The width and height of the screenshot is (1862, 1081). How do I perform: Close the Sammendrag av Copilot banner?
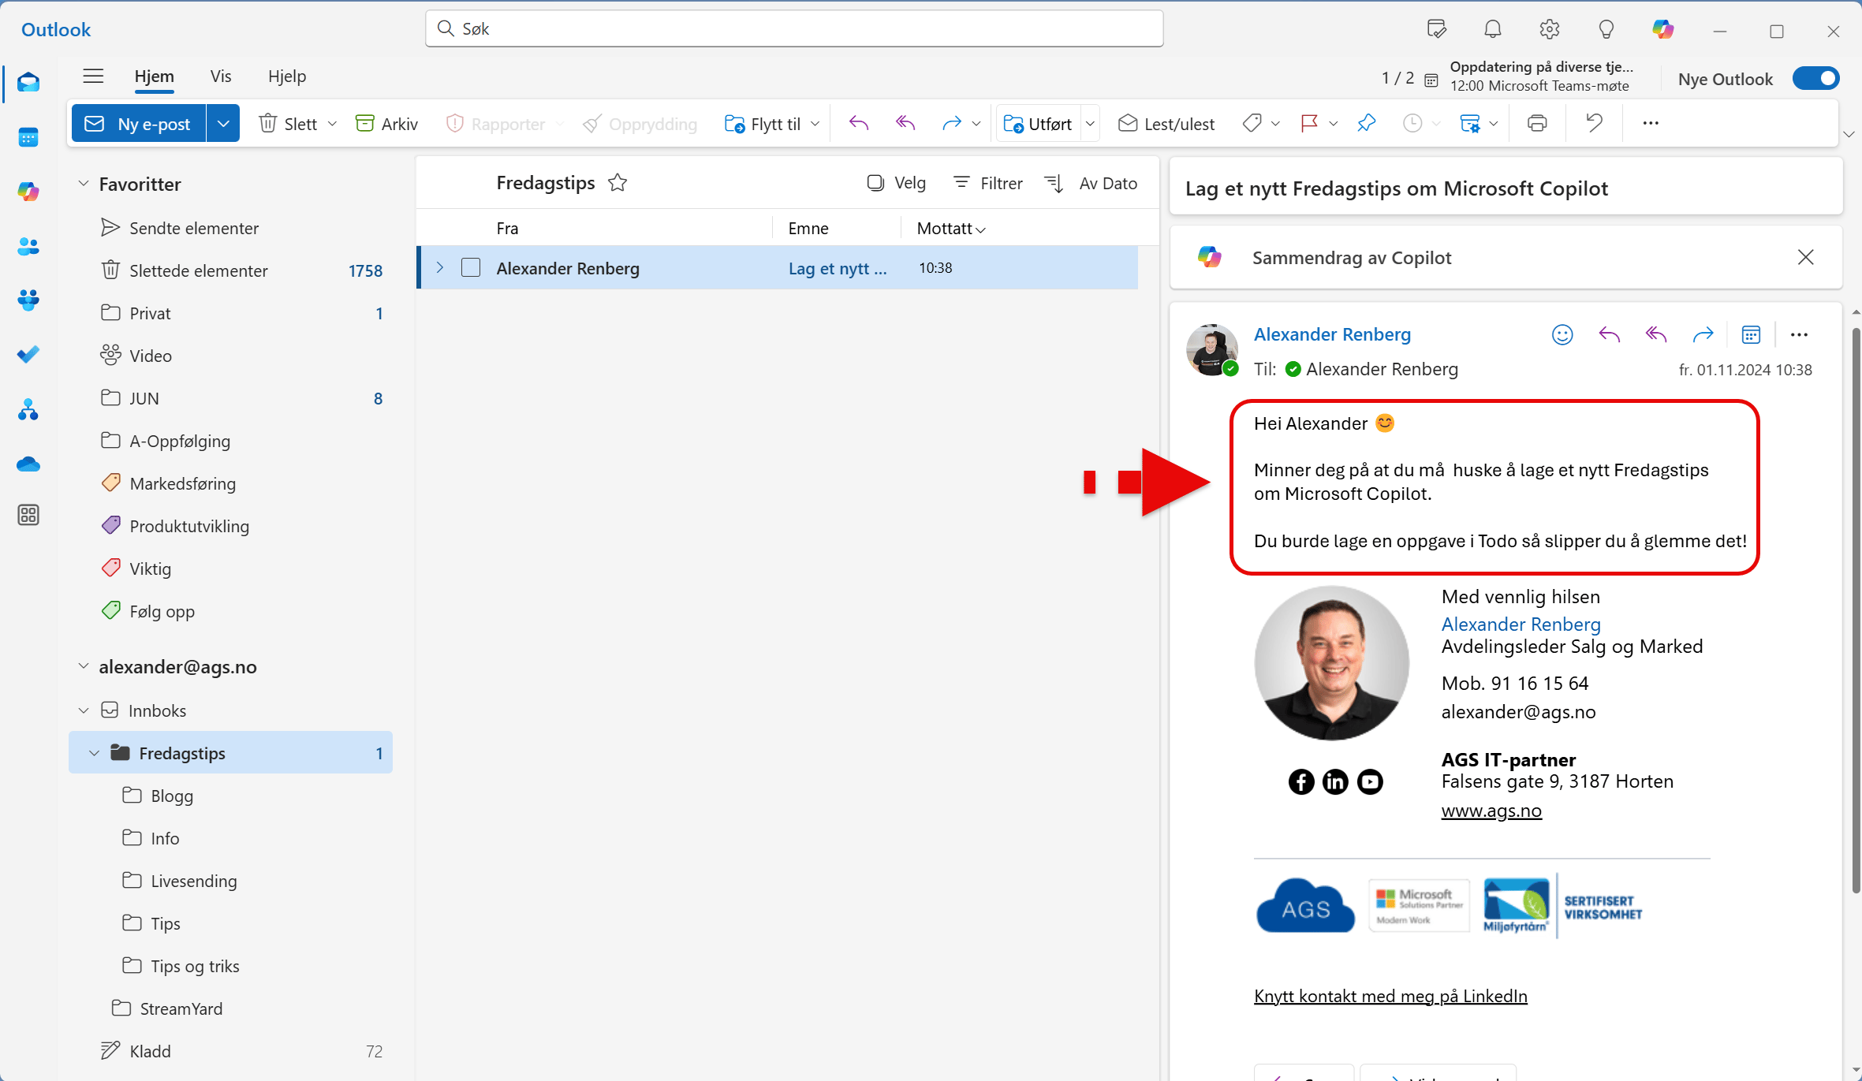point(1805,257)
